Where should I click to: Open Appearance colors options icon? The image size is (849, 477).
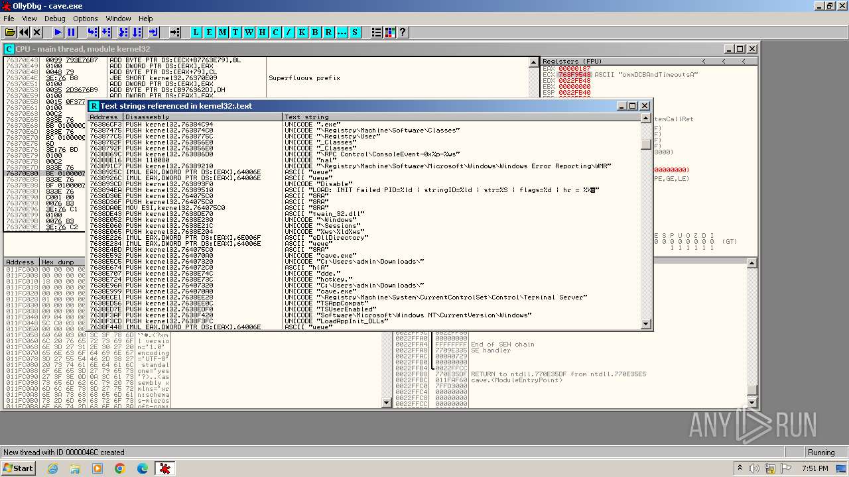click(x=390, y=32)
